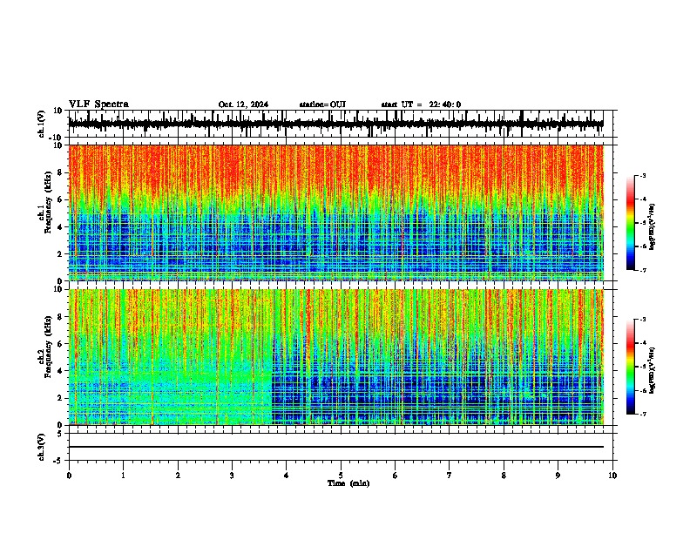The image size is (690, 533).
Task: Click the "2" kHz tick on ch.2 frequency axis
Action: click(x=60, y=398)
